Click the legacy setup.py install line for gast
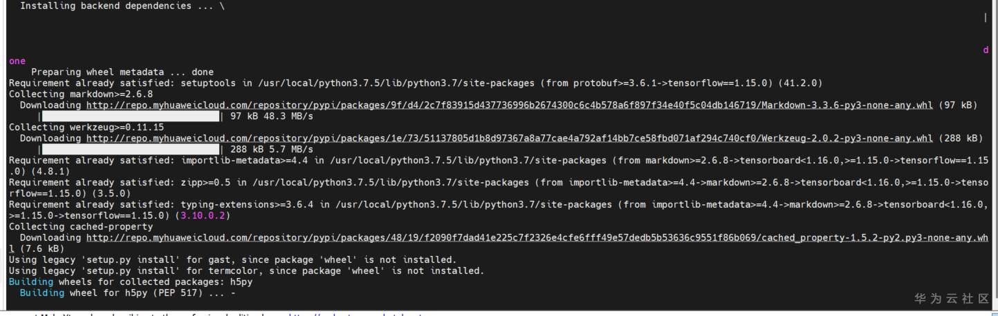The height and width of the screenshot is (316, 998). click(232, 259)
